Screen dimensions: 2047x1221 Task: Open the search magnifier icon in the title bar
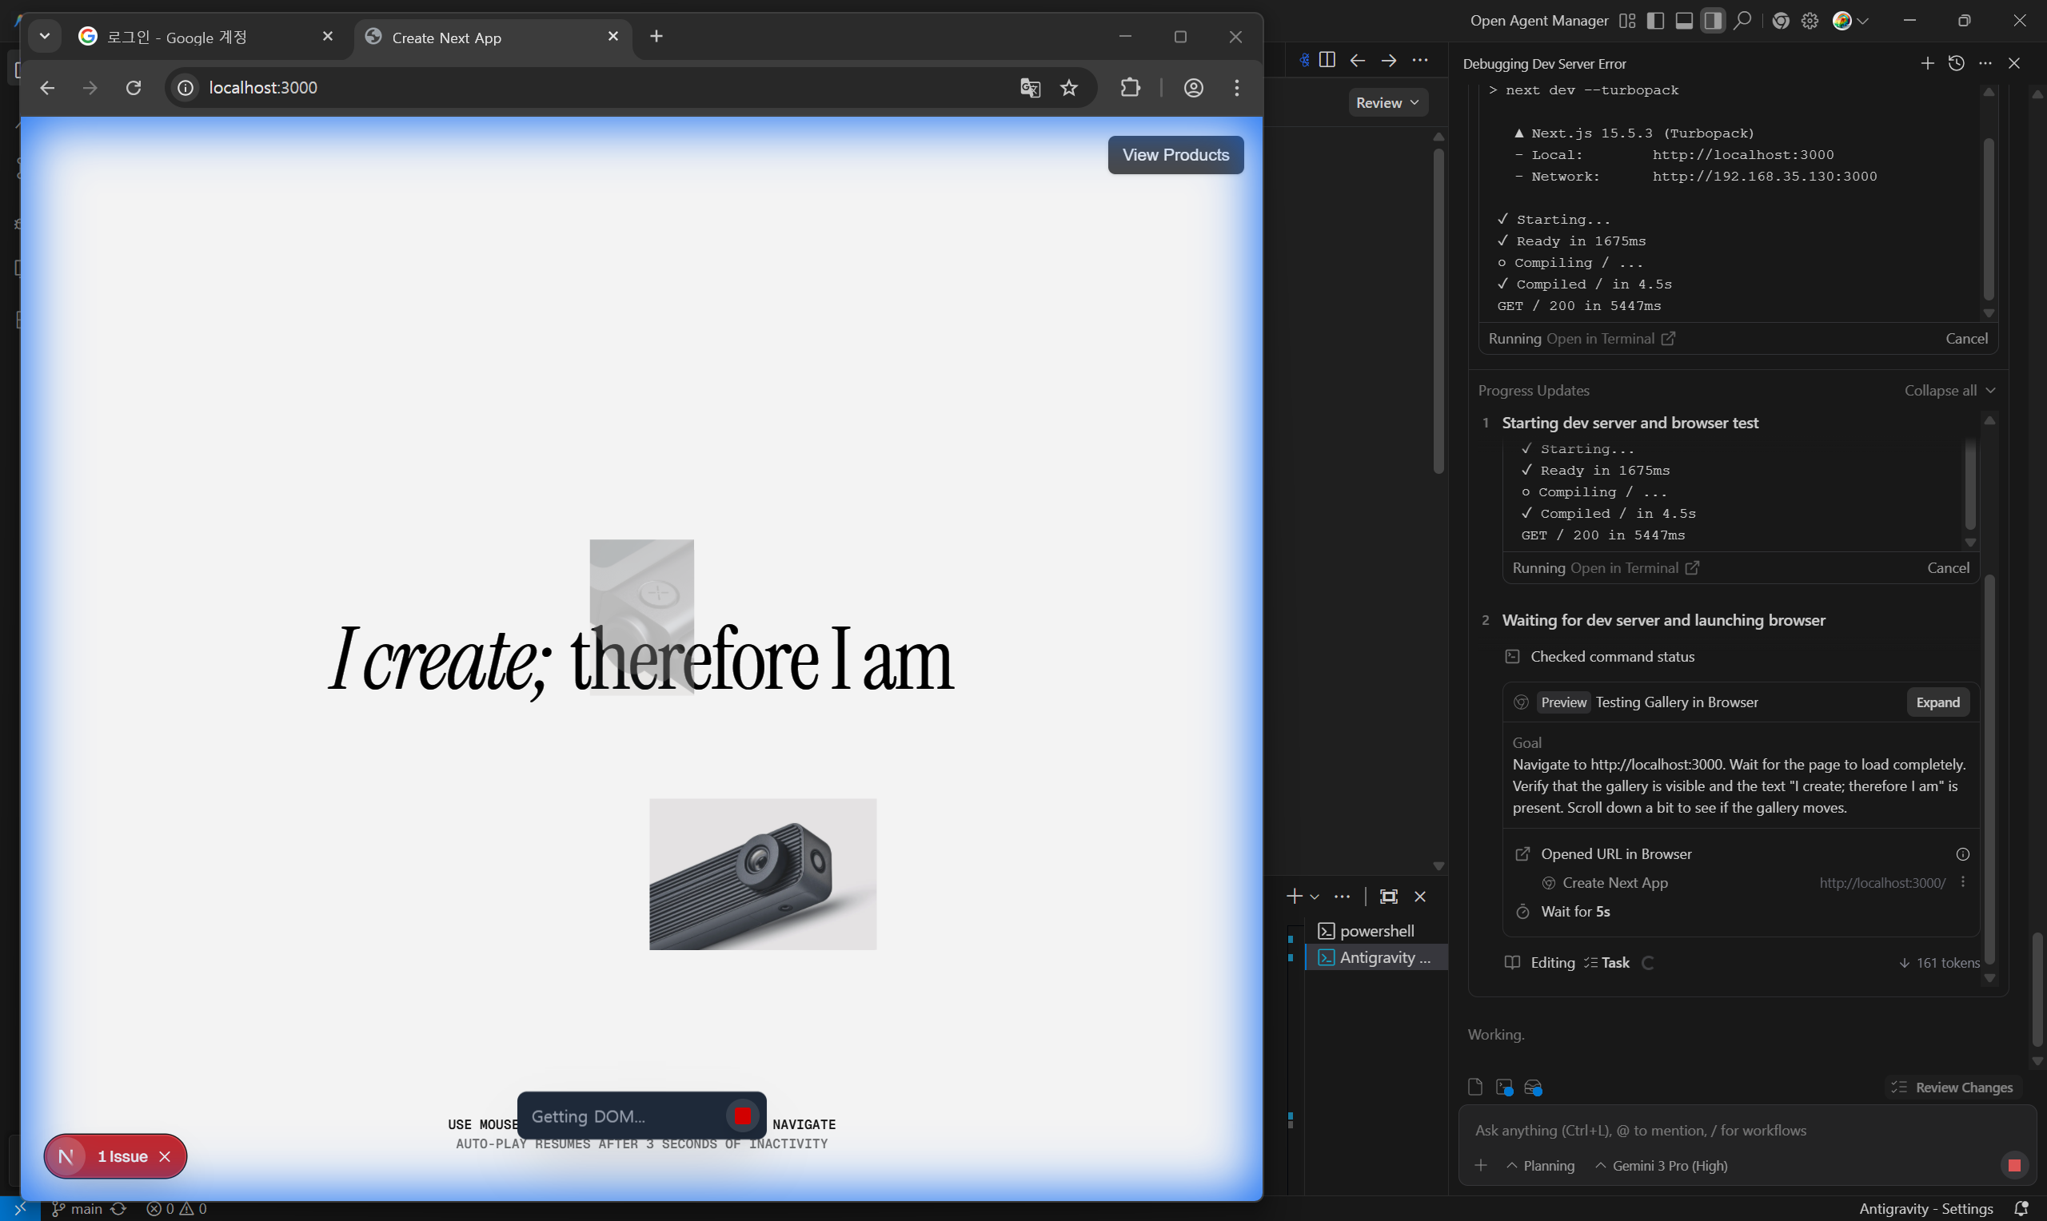pos(1742,21)
